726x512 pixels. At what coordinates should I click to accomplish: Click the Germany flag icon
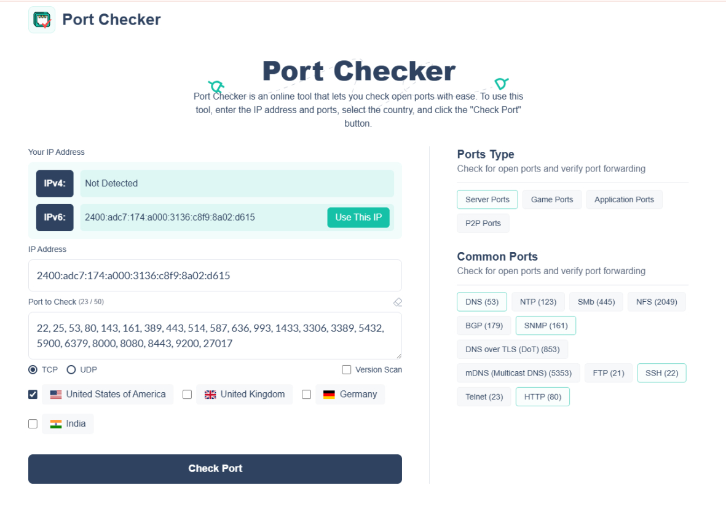coord(329,395)
